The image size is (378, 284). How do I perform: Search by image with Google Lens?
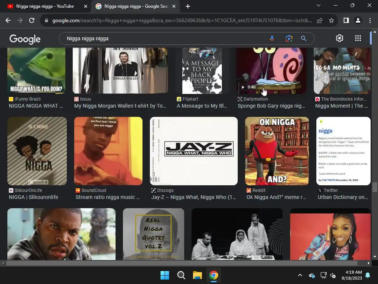tap(289, 38)
